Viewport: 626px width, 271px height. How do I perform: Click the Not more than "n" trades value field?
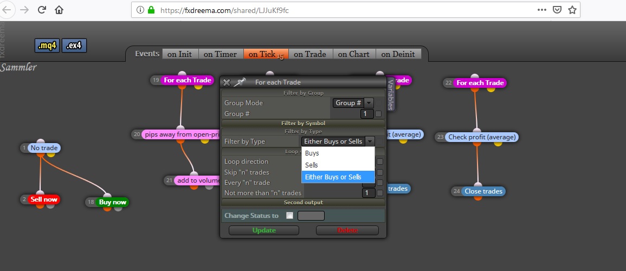pos(368,193)
